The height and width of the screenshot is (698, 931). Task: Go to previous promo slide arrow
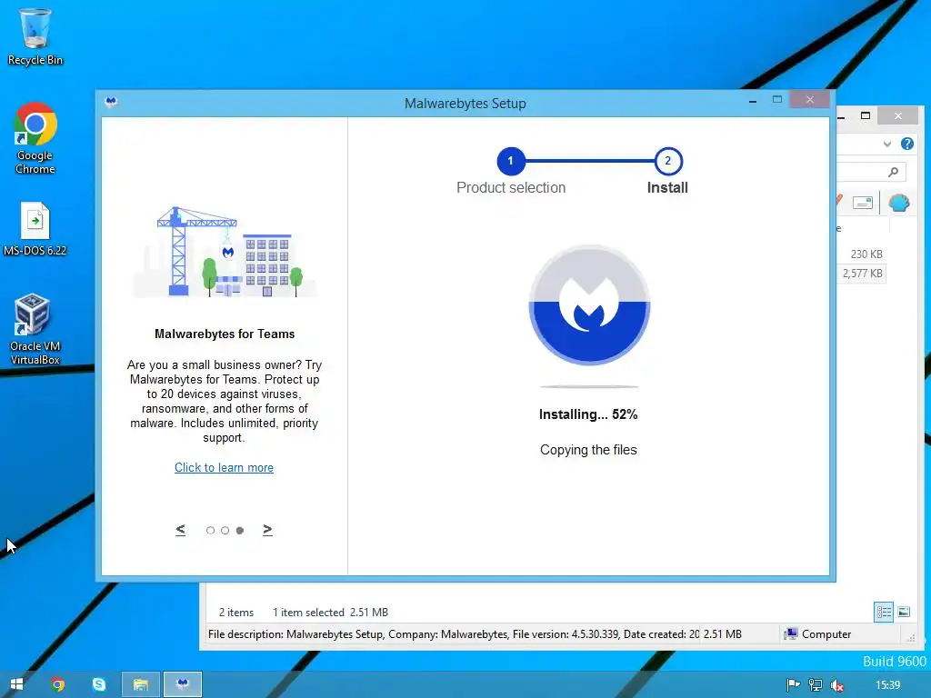pyautogui.click(x=181, y=530)
